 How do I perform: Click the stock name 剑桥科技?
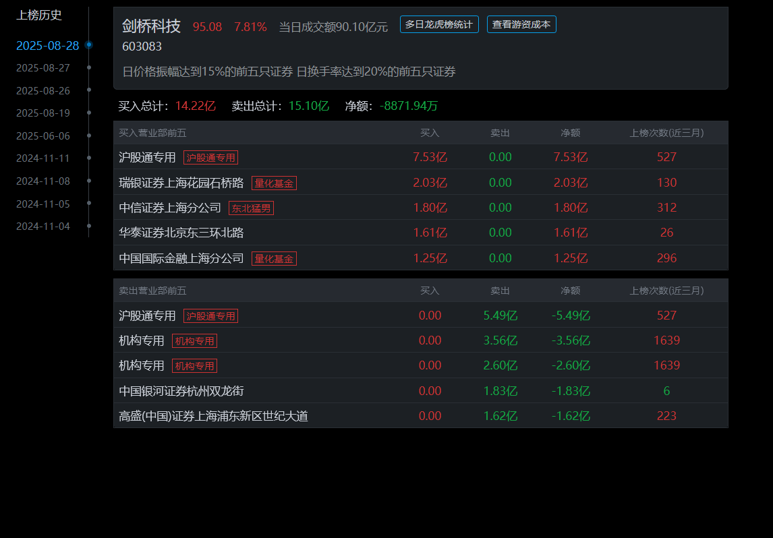[151, 26]
